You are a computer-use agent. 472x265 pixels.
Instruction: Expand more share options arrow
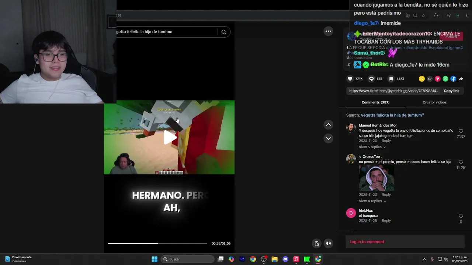[x=461, y=79]
